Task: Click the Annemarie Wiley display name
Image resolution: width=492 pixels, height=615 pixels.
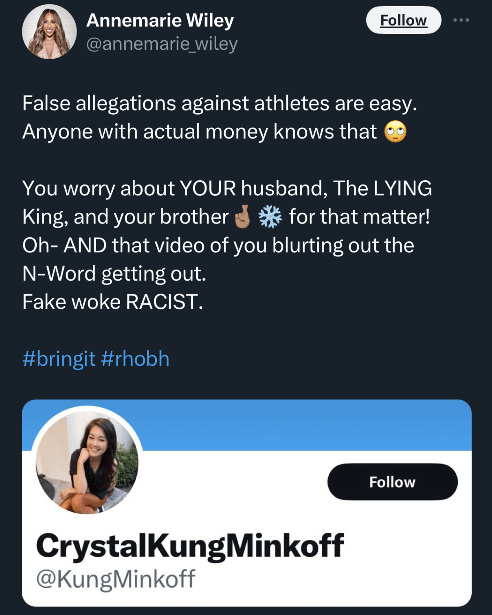Action: [160, 20]
